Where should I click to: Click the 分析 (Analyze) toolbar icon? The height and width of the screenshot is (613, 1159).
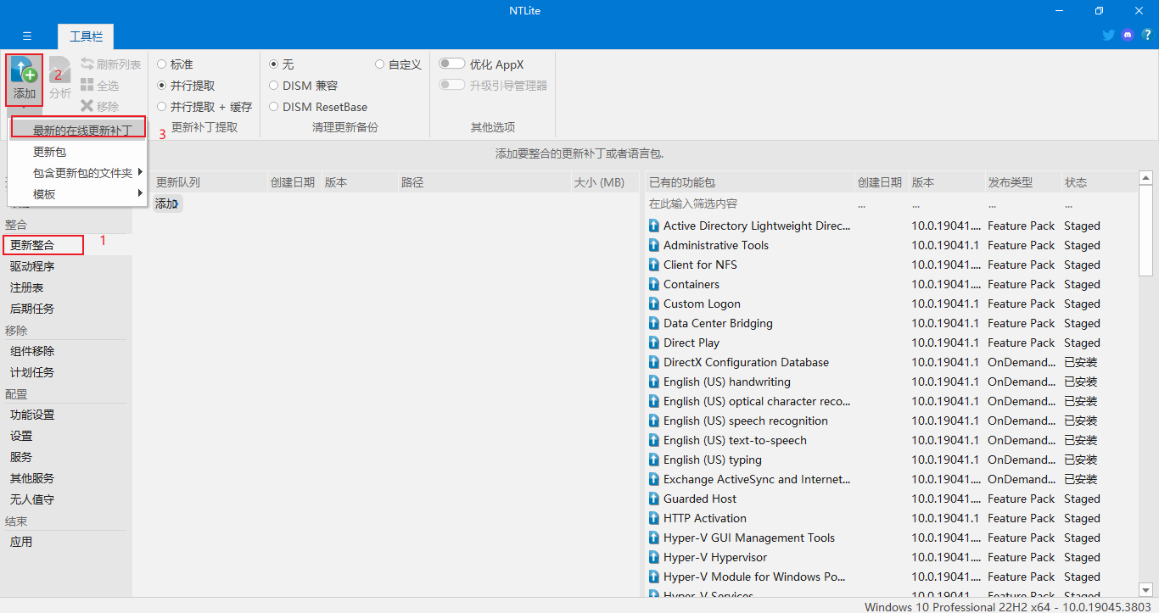point(59,70)
